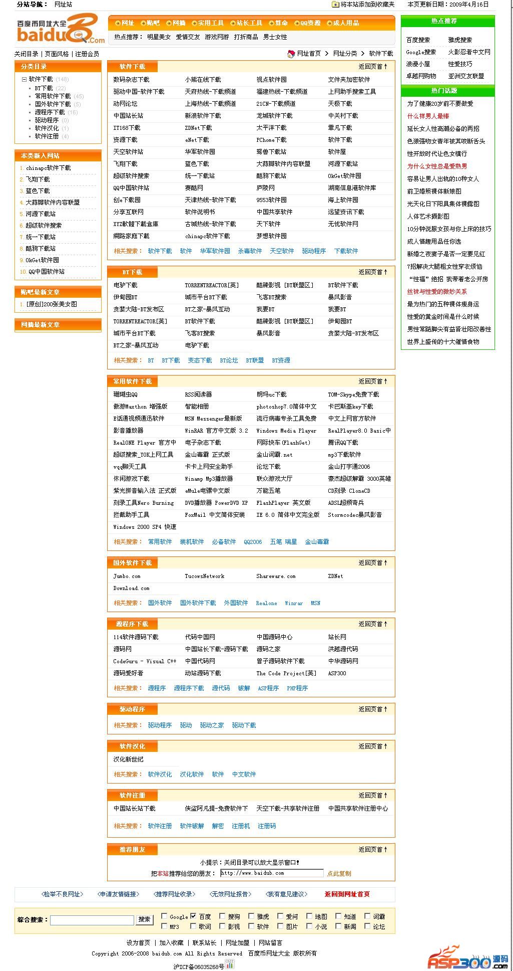The height and width of the screenshot is (971, 513).
Task: Check the MP3 search checkbox
Action: coord(164,926)
